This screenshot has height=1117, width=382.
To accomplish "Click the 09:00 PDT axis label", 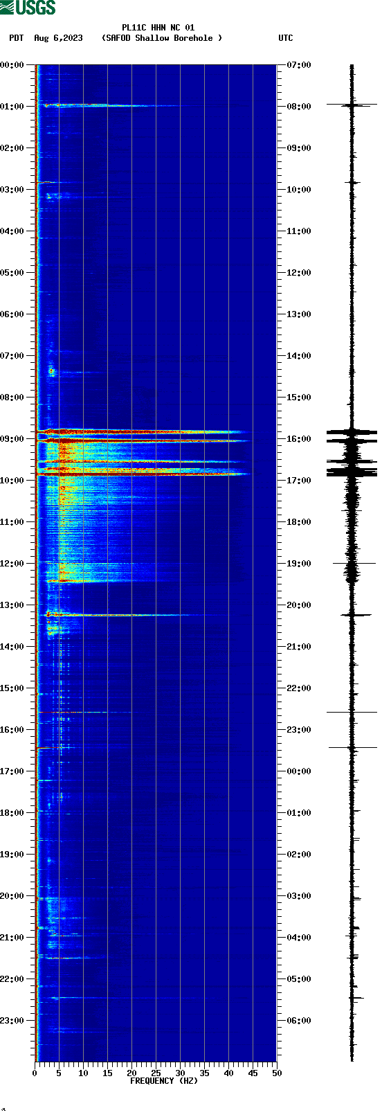I will click(12, 439).
